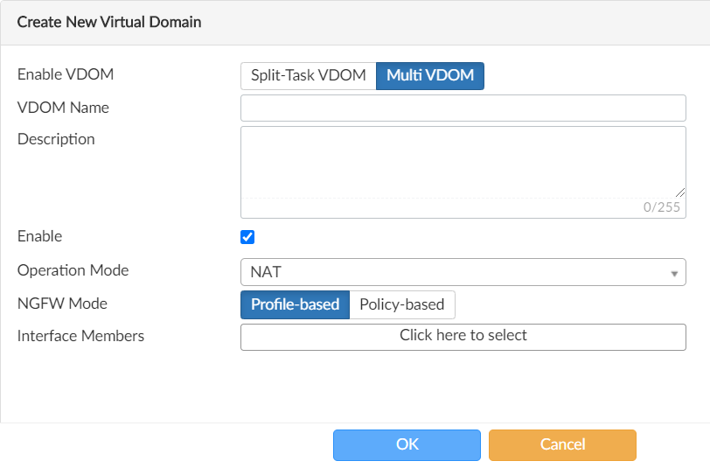The height and width of the screenshot is (468, 710).
Task: Click the Description label text
Action: (x=56, y=139)
